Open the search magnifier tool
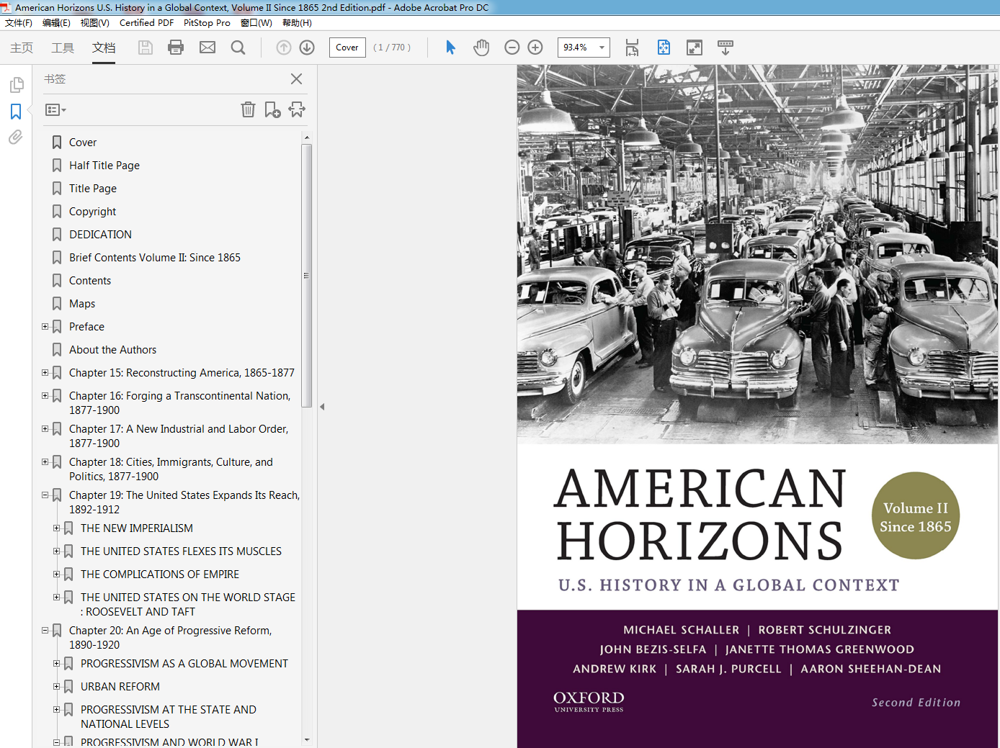This screenshot has width=1000, height=748. point(238,48)
